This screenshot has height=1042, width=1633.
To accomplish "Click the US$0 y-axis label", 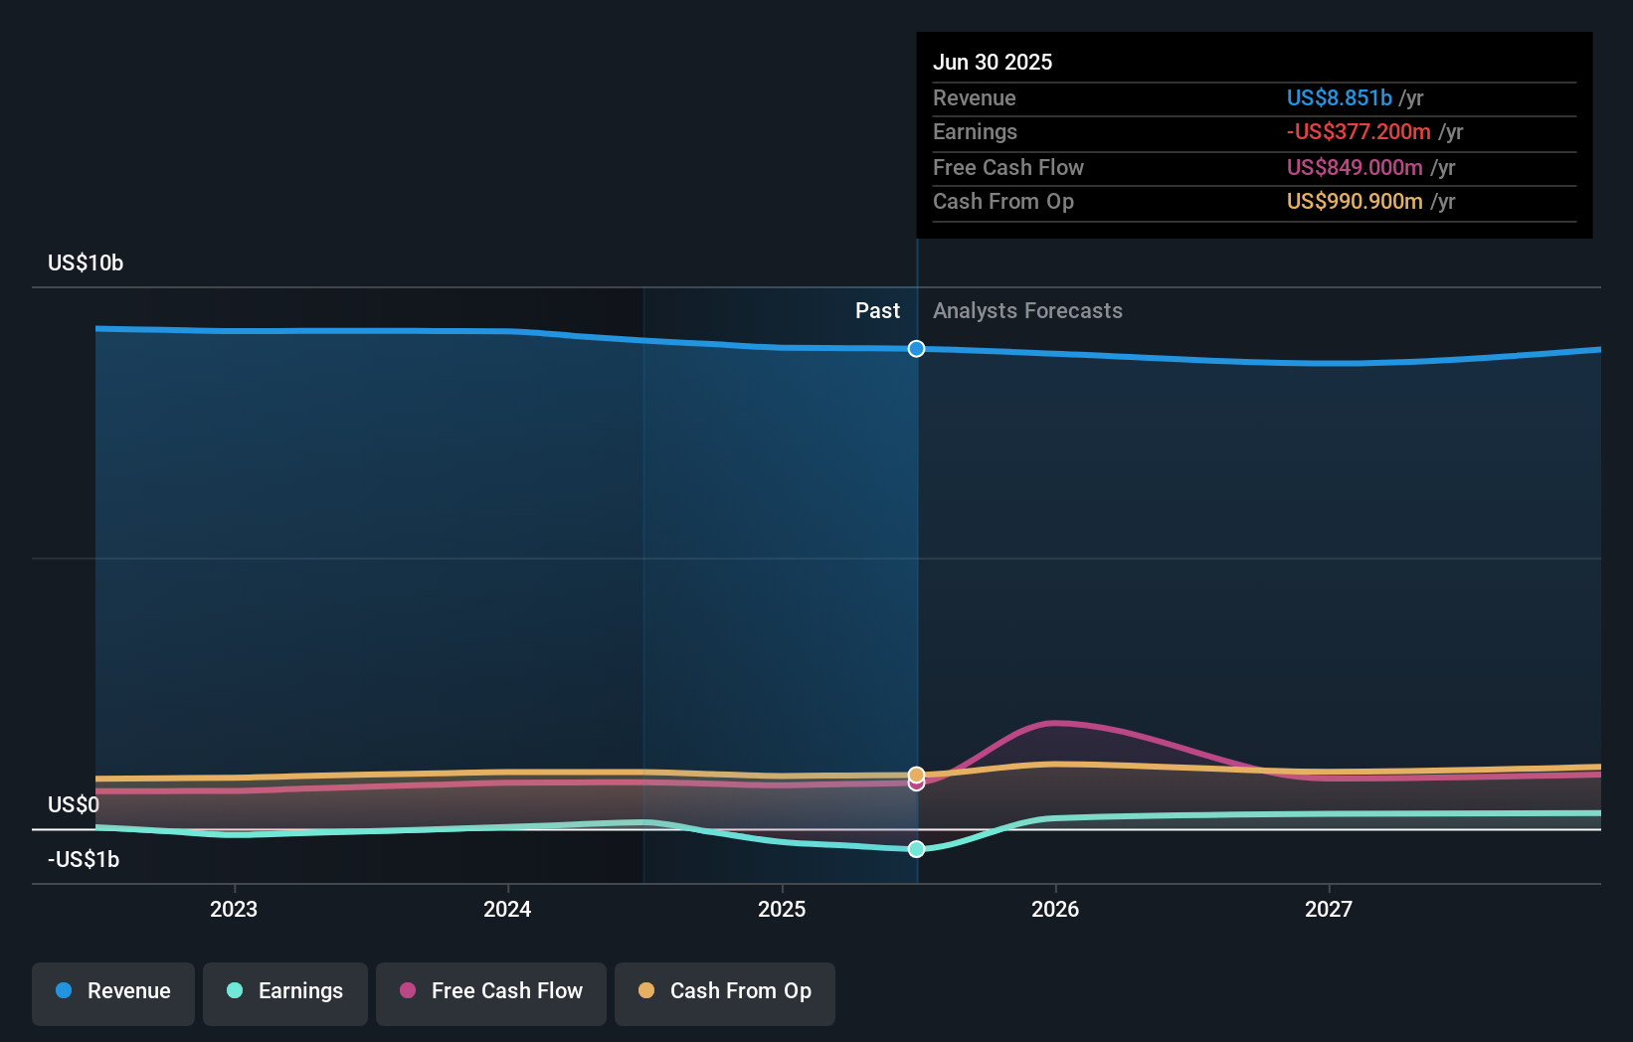I will tap(74, 805).
